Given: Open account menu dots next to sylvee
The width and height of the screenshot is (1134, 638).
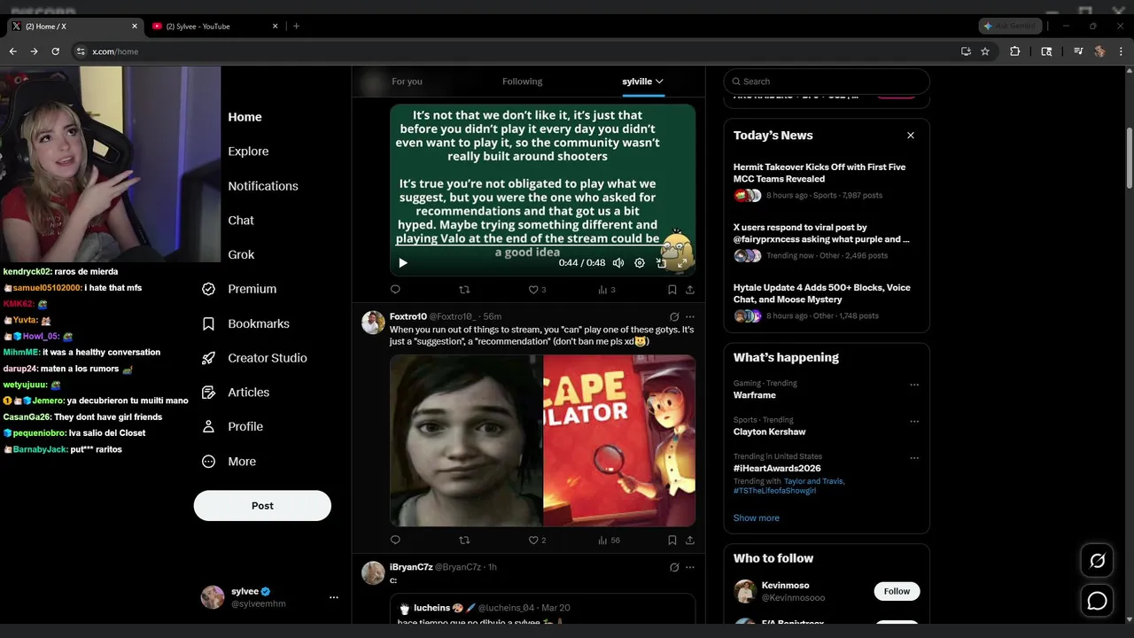Looking at the screenshot, I should 334,597.
